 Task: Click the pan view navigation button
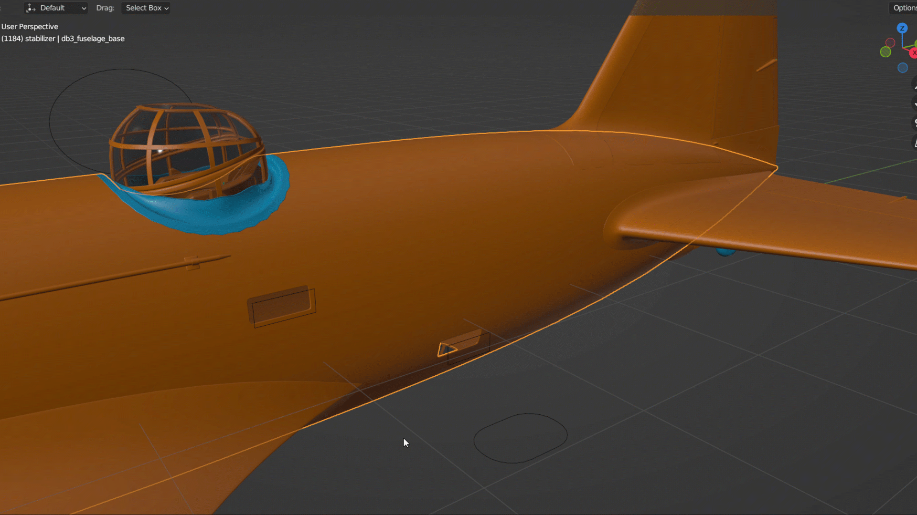click(915, 103)
